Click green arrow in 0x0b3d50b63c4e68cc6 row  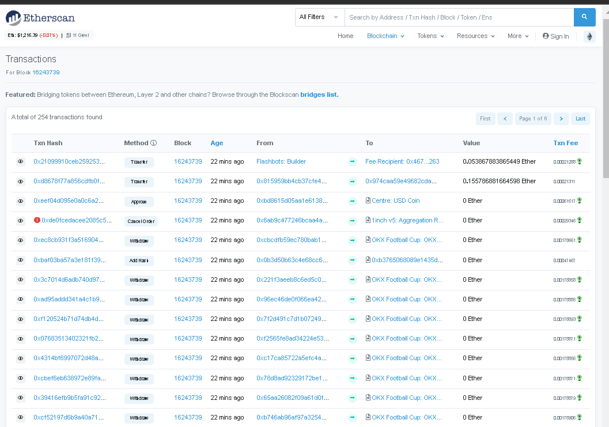(352, 260)
